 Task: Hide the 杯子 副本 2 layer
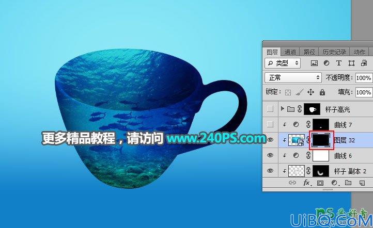pyautogui.click(x=270, y=171)
